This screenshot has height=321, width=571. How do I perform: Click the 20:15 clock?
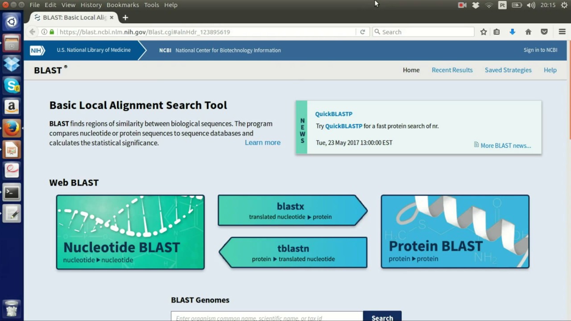548,5
